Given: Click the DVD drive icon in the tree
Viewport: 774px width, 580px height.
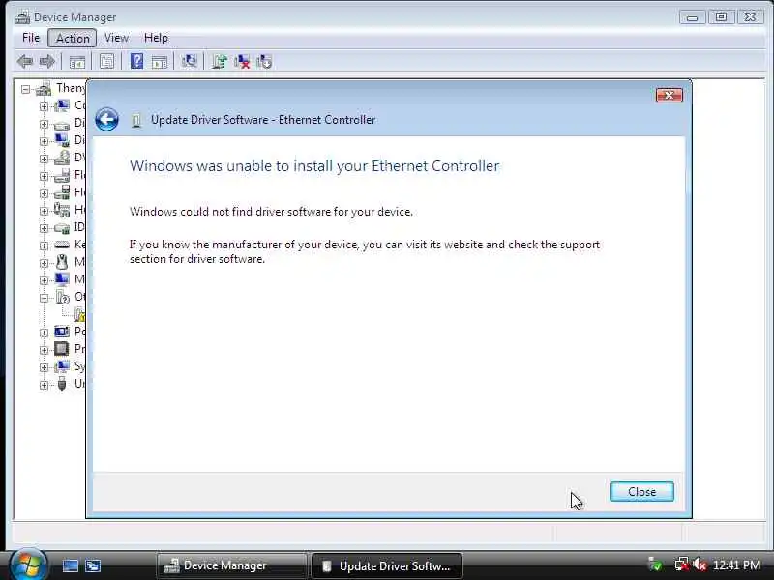Looking at the screenshot, I should coord(62,158).
